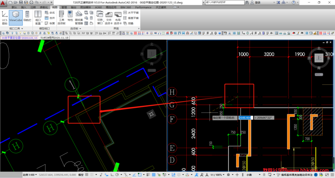This screenshot has width=335, height=178.
Task: Open the scale 比例 1:100 dropdown
Action: (30, 175)
